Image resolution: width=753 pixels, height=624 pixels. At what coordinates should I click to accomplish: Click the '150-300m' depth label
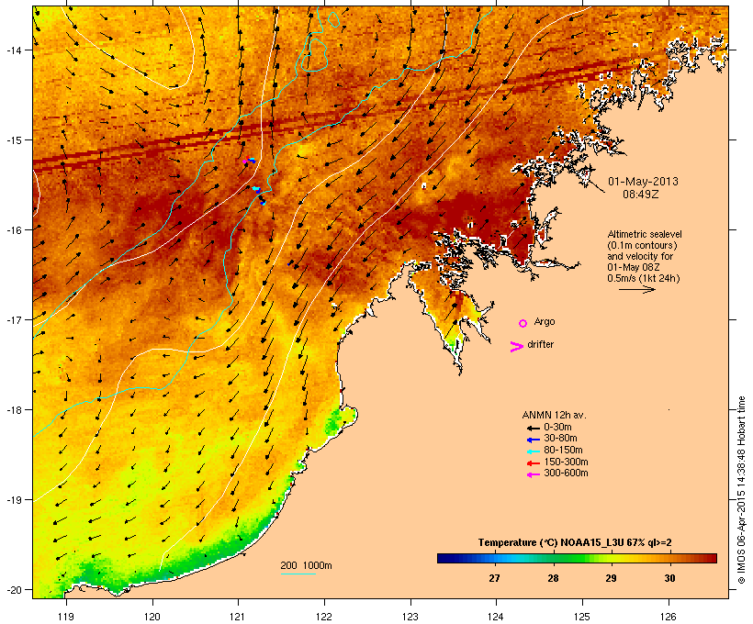pos(566,462)
